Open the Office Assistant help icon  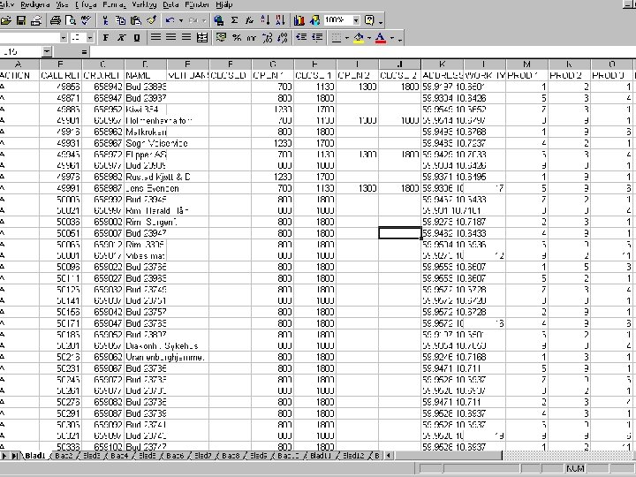(x=369, y=20)
